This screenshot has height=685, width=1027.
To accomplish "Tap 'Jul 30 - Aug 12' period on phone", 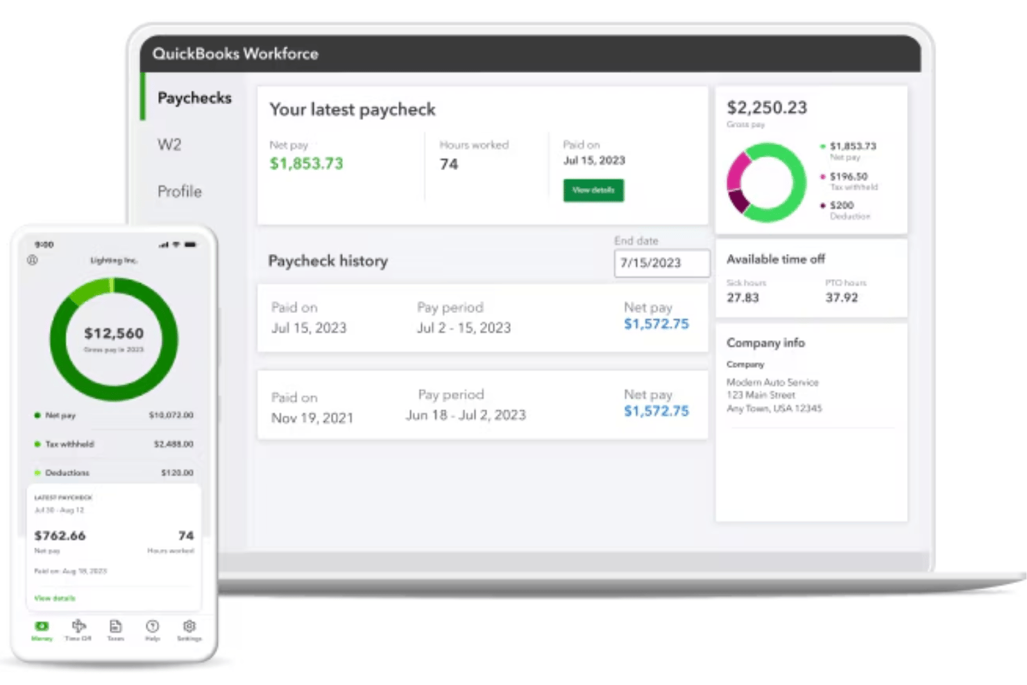I will [x=59, y=510].
